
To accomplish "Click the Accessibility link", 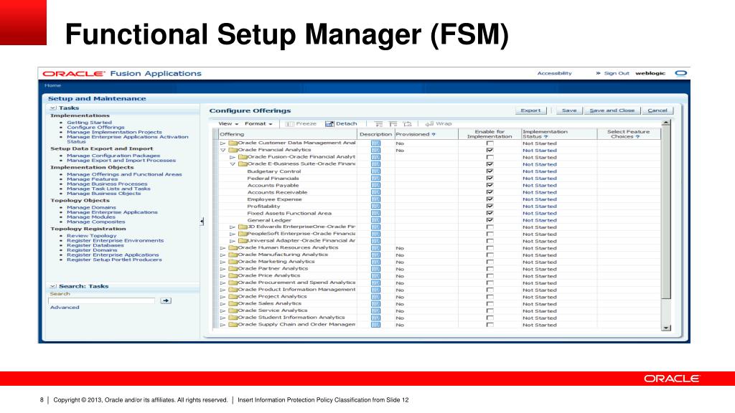I will point(555,73).
